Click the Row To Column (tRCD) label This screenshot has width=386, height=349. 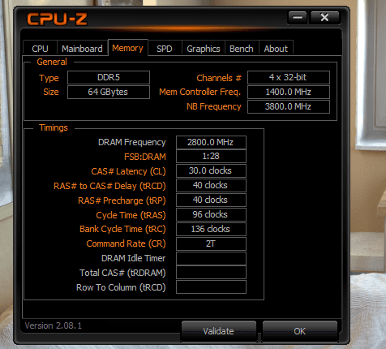pyautogui.click(x=121, y=287)
